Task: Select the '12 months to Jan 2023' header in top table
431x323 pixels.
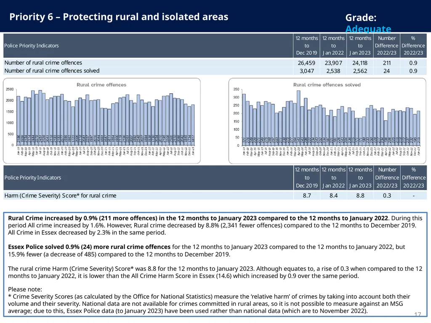Action: click(x=360, y=45)
